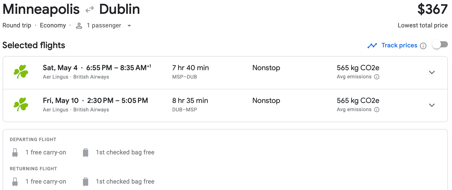
Task: Click departing flight carry-on luggage icon
Action: [15, 153]
